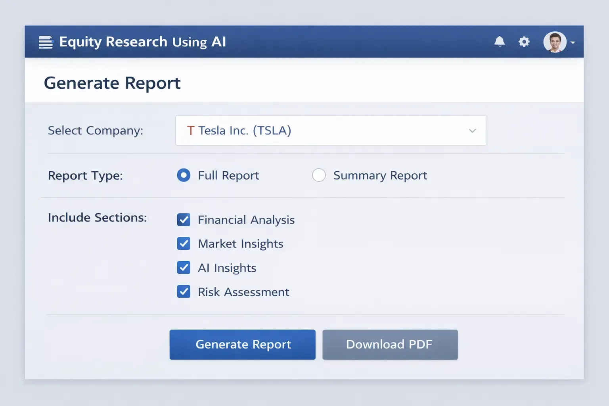Click the Market Insights checkmark icon
Screen dimensions: 609x406
coord(184,243)
